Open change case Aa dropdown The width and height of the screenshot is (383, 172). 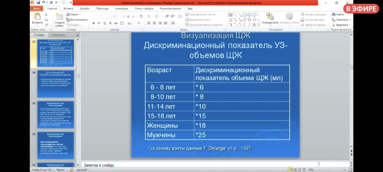(x=130, y=23)
